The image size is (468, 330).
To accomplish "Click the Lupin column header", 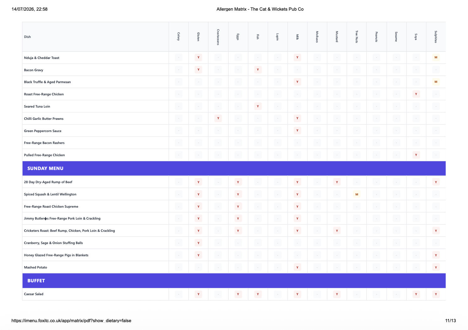I will coord(277,37).
